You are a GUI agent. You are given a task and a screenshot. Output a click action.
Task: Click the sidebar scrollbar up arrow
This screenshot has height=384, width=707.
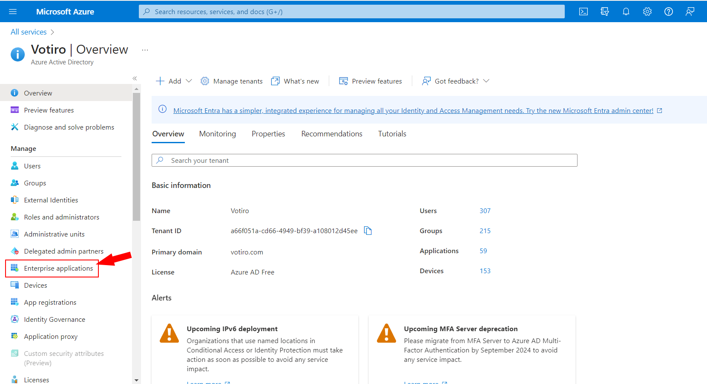click(136, 89)
